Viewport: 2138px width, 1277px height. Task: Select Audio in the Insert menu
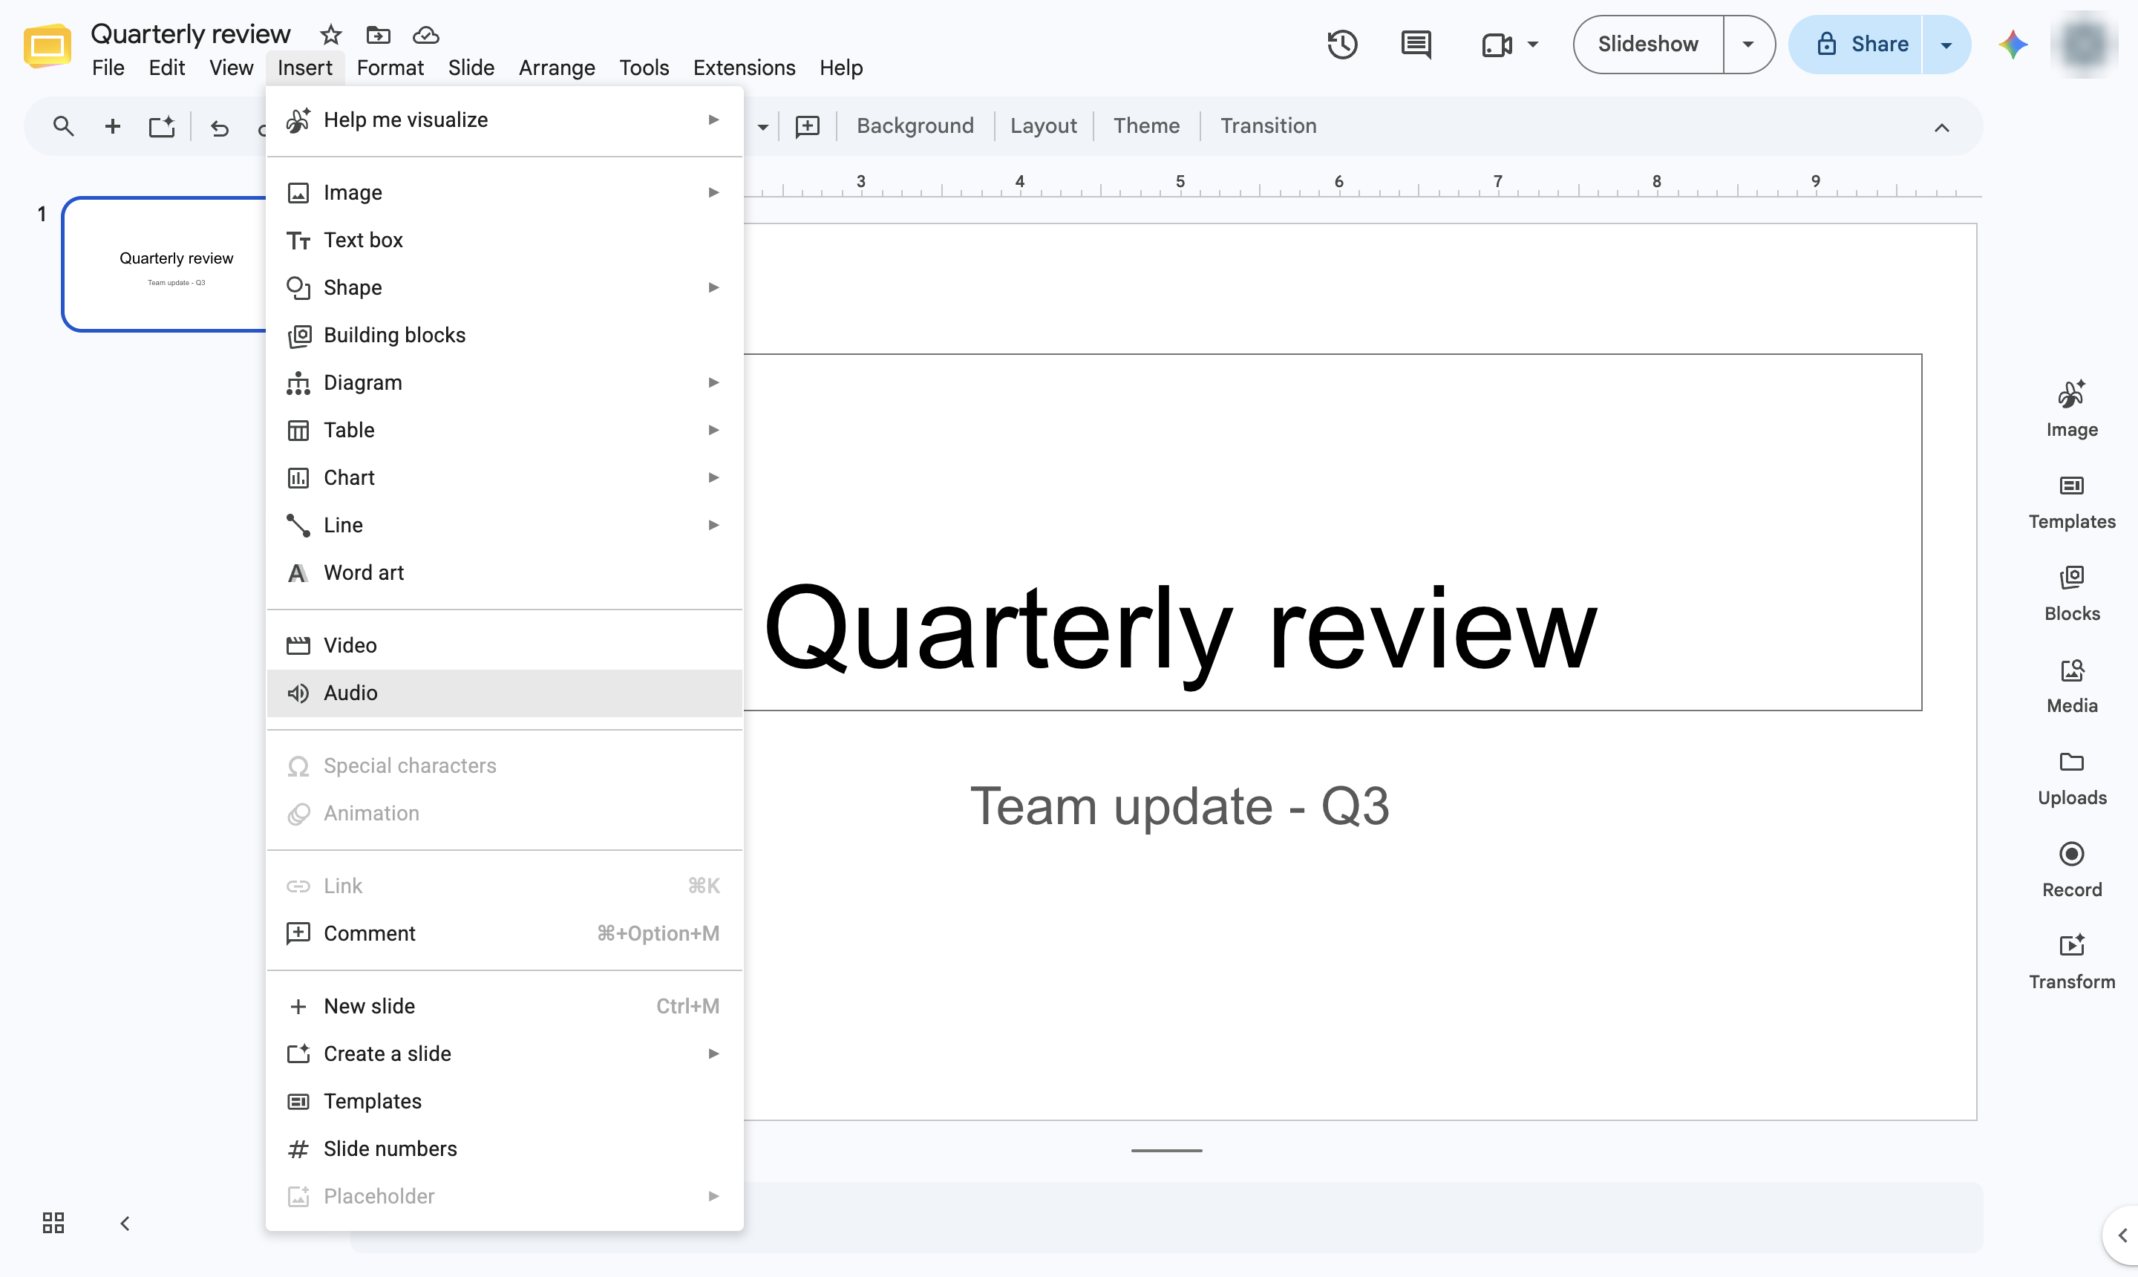coord(504,693)
